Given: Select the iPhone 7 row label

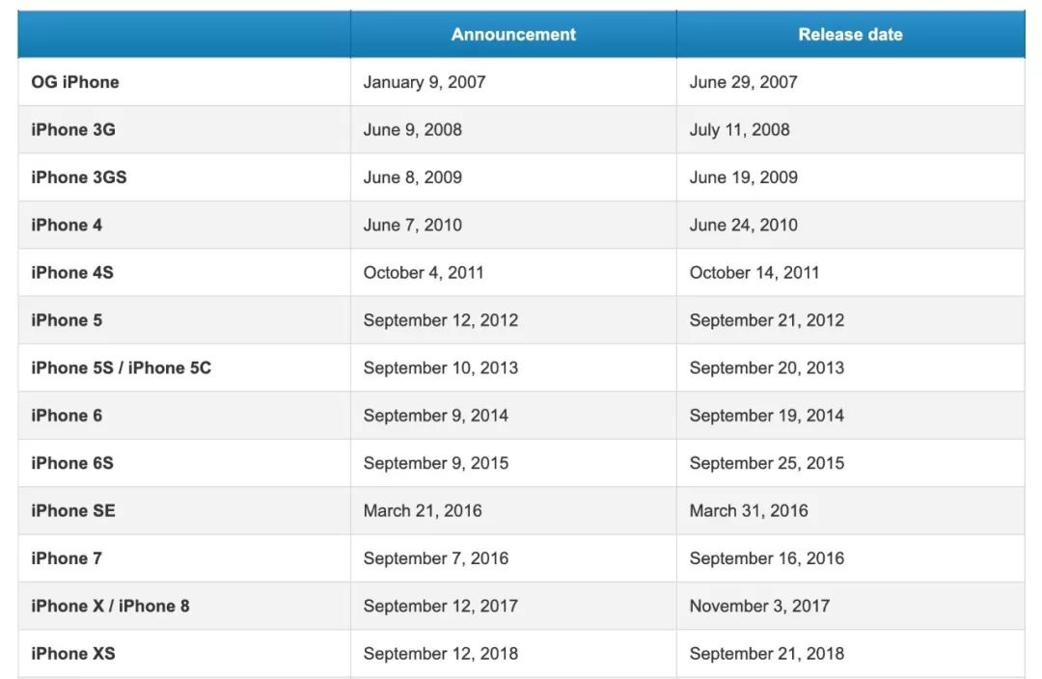Looking at the screenshot, I should pos(67,558).
